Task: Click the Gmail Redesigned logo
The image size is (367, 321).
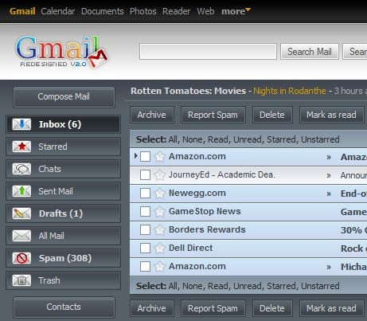Action: tap(61, 52)
